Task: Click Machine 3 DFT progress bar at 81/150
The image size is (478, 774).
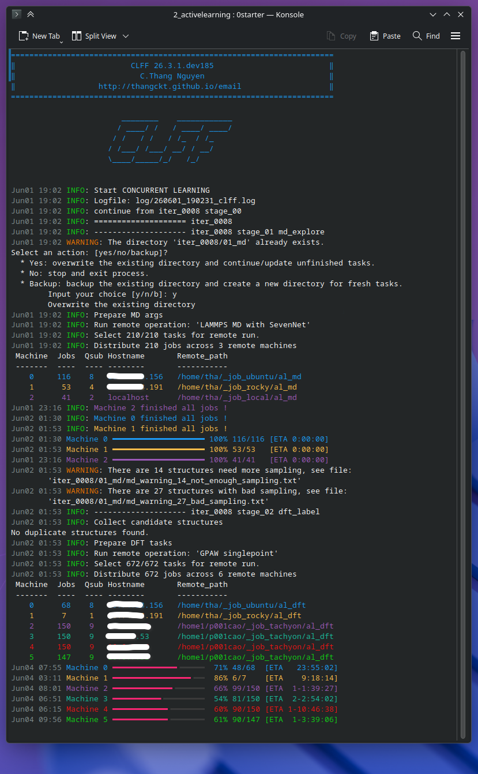Action: coord(159,699)
